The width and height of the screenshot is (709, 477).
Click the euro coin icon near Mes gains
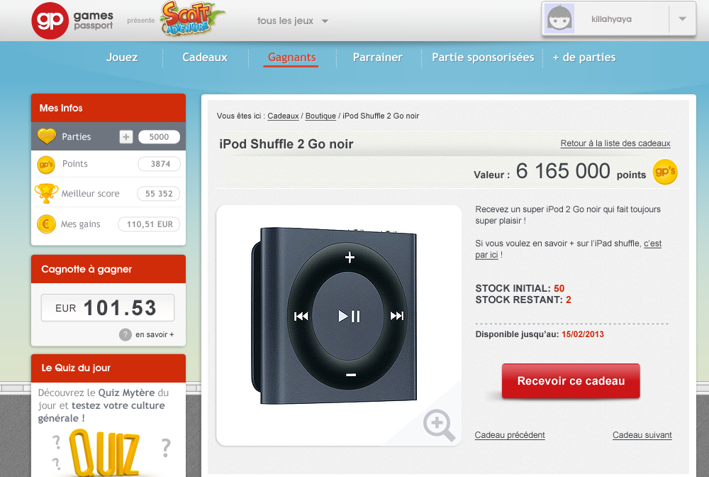coord(46,224)
